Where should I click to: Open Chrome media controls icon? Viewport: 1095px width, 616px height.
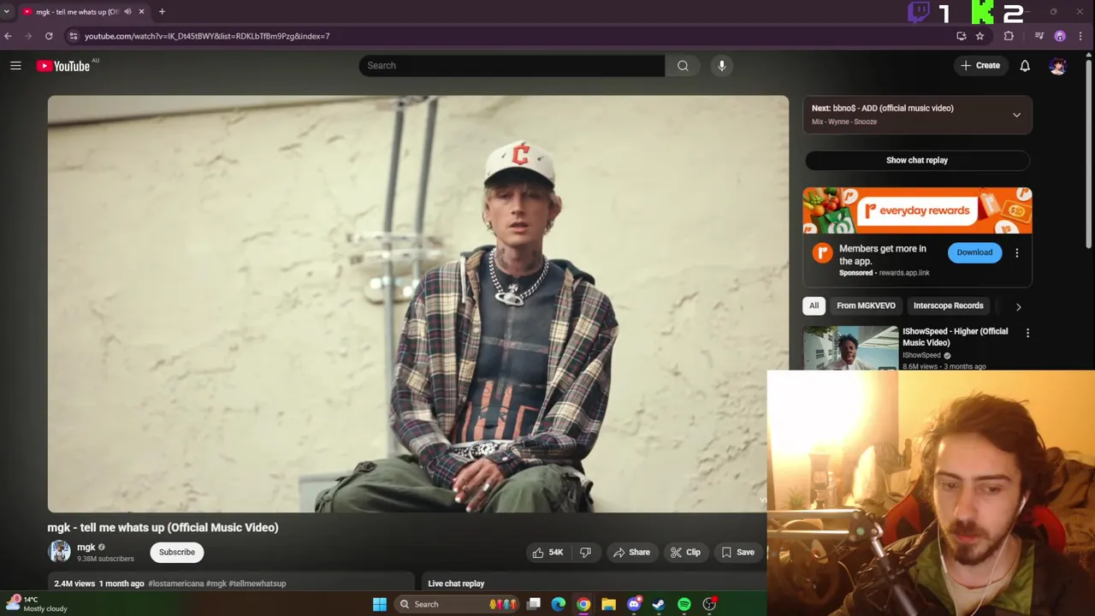(x=1039, y=36)
